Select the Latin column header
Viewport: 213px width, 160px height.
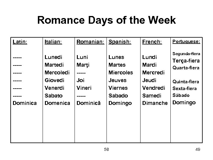(20, 42)
